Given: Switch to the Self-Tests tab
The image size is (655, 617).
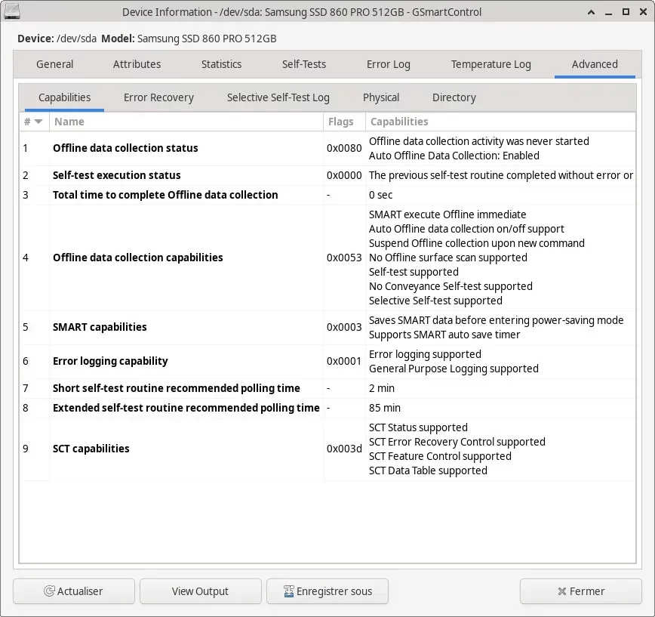Looking at the screenshot, I should 304,64.
